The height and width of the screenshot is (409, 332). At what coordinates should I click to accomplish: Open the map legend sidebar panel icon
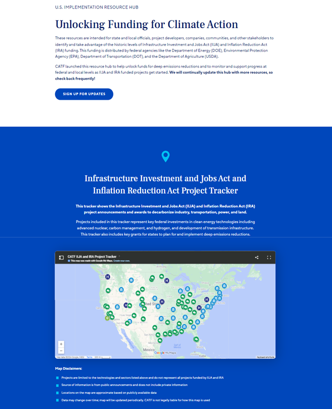(61, 257)
